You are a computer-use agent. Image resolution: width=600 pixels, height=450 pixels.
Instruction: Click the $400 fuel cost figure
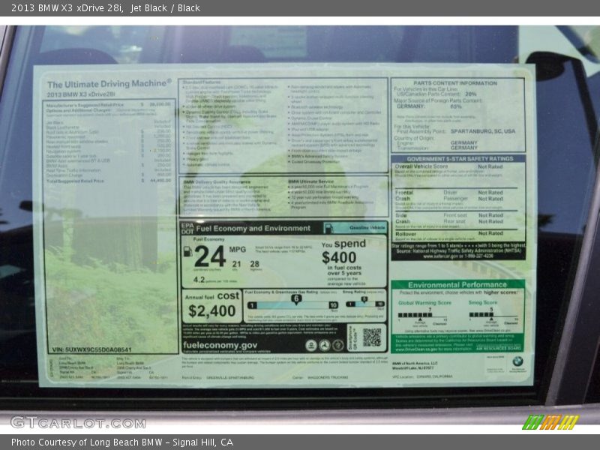tap(339, 257)
